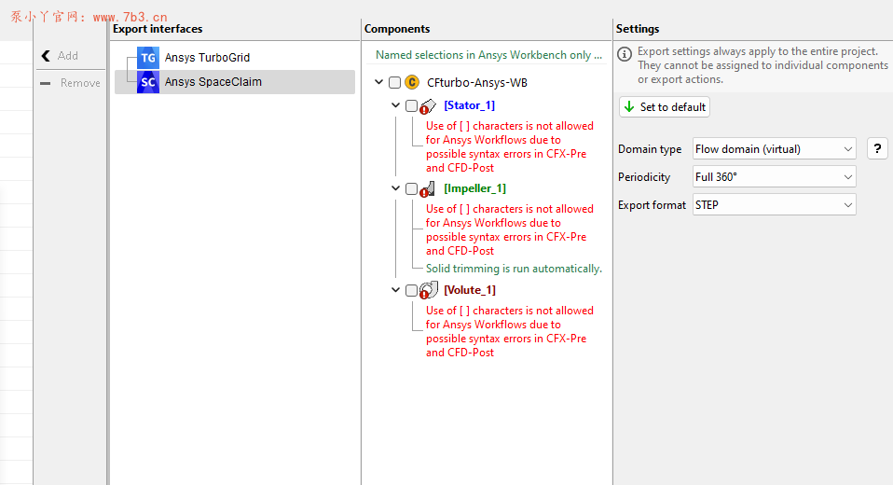
Task: Click the CFturbo-Ansys-WB project icon
Action: tap(412, 83)
